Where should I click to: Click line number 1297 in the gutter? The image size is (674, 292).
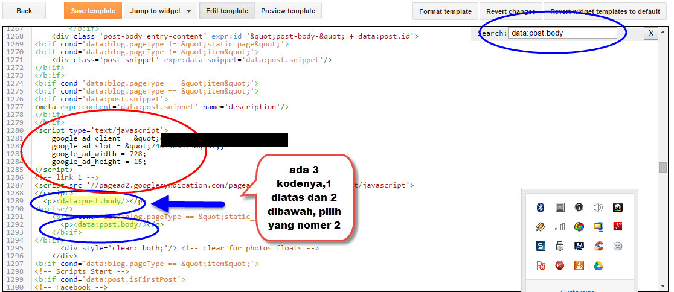click(x=15, y=264)
